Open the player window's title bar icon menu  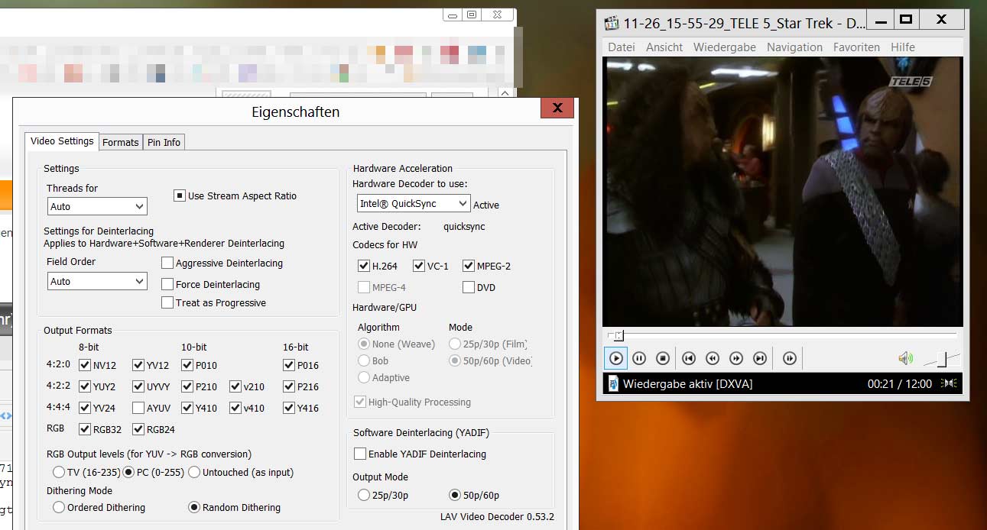pyautogui.click(x=611, y=22)
